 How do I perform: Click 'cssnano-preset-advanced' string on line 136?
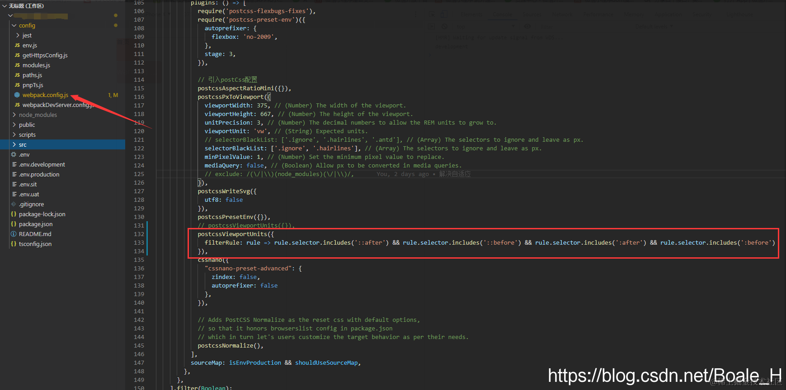pyautogui.click(x=248, y=269)
